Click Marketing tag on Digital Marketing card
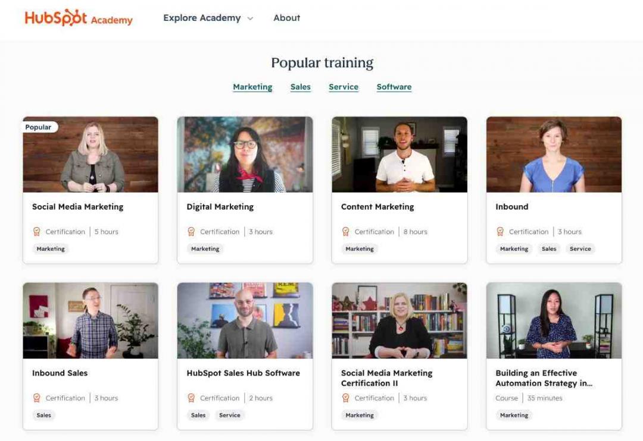The image size is (643, 441). tap(205, 248)
